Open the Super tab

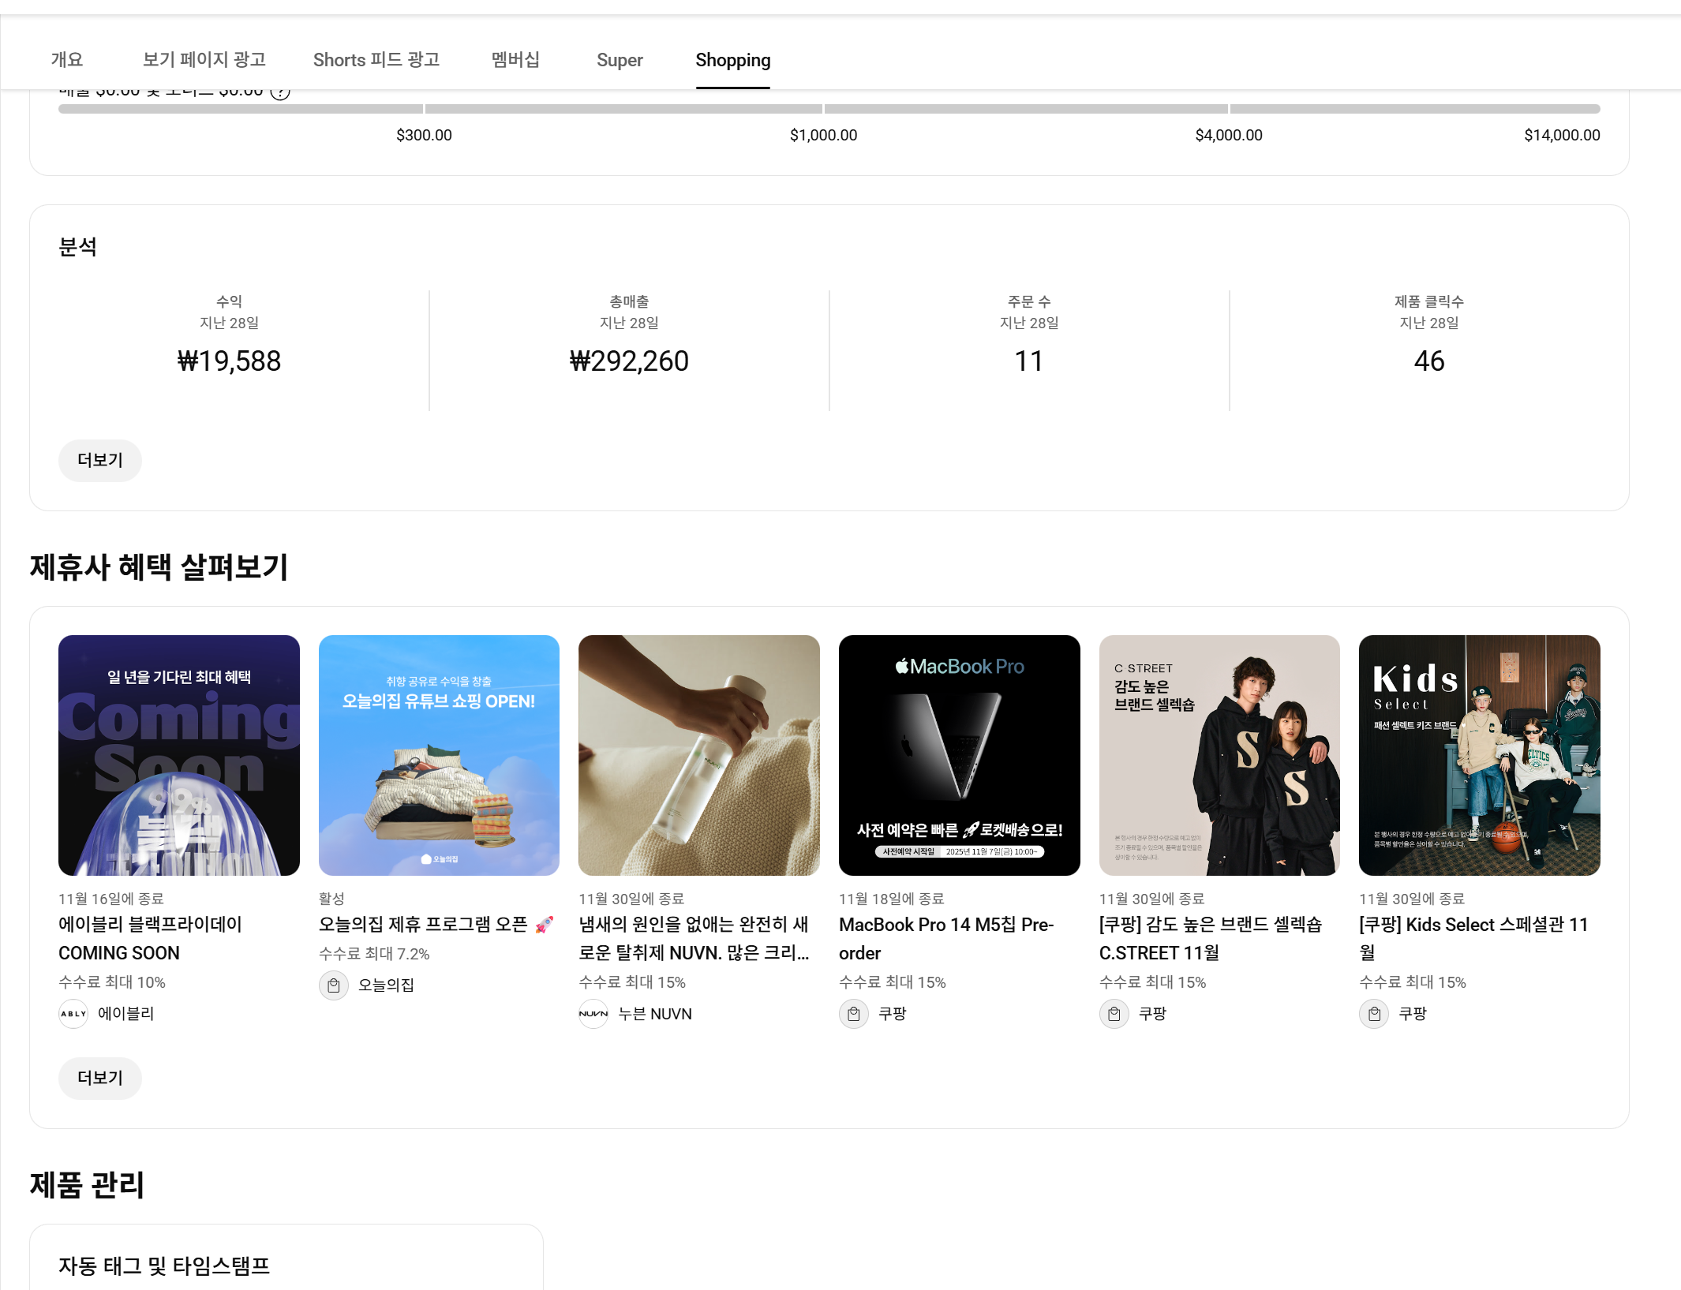click(620, 60)
